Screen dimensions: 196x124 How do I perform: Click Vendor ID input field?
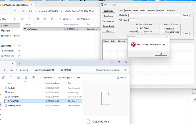click(140, 32)
